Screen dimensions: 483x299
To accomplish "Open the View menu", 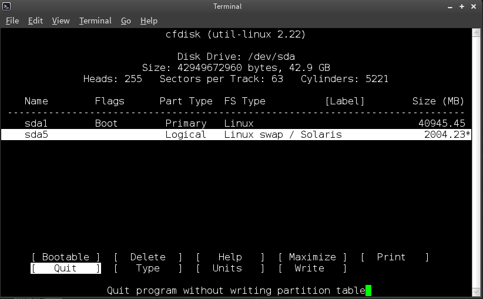I will coord(61,21).
